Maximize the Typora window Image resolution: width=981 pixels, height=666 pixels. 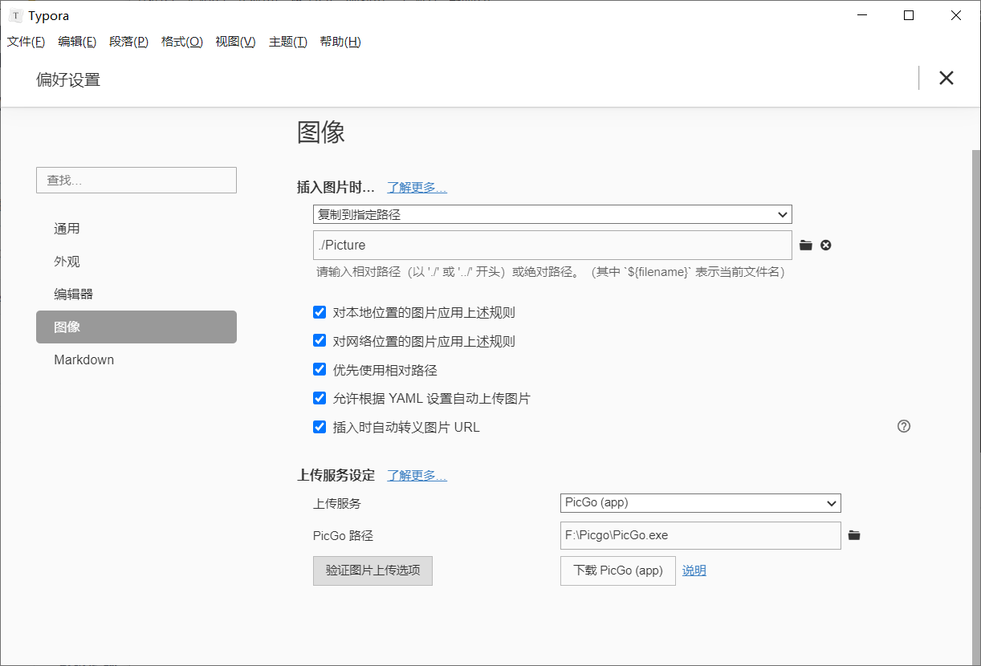[909, 15]
